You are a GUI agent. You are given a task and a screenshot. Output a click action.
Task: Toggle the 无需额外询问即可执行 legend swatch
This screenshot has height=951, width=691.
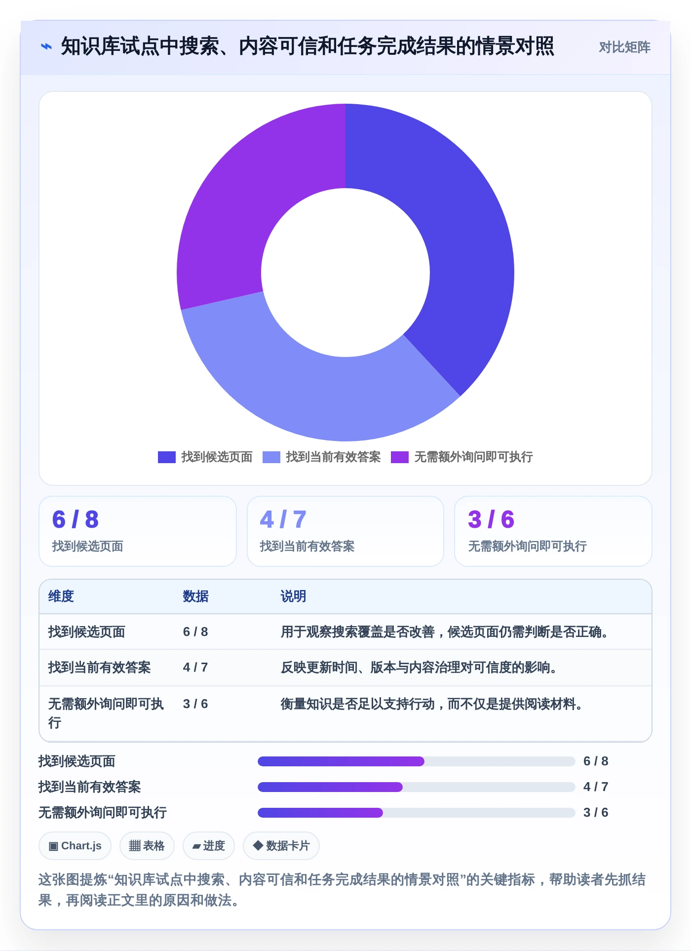[x=400, y=457]
